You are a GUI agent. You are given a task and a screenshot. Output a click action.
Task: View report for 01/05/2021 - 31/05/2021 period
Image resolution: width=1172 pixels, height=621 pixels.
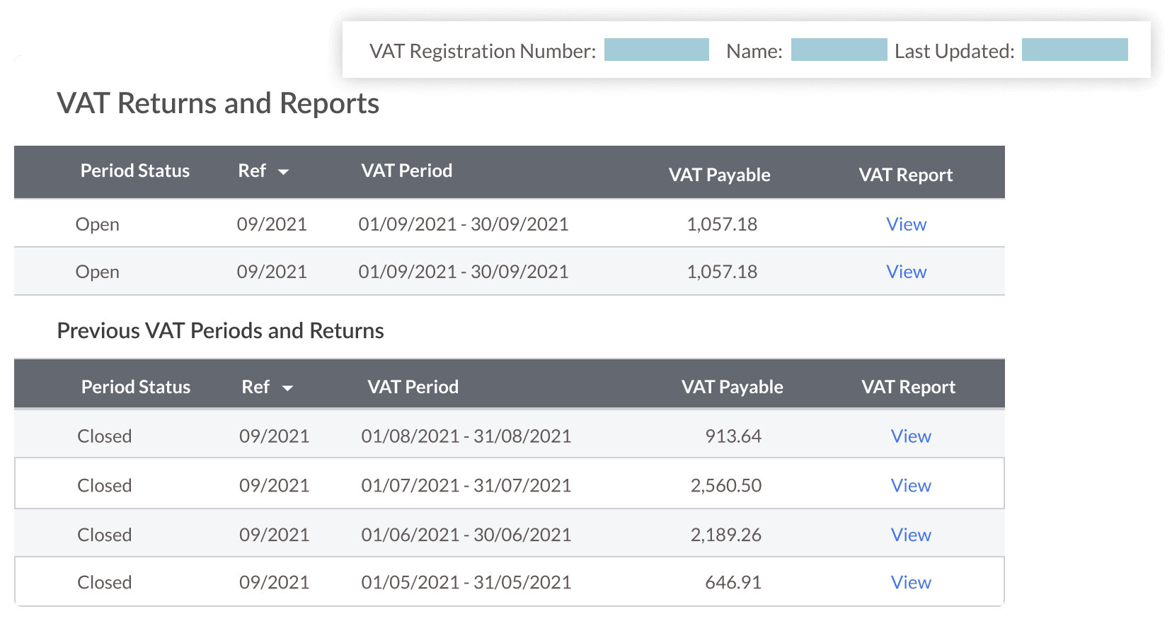pyautogui.click(x=911, y=583)
